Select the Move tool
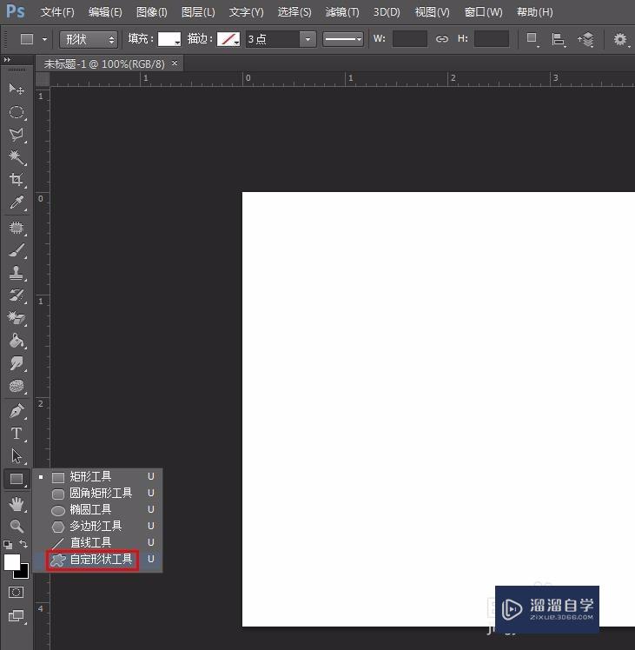Screen dimensions: 635x650 tap(17, 89)
